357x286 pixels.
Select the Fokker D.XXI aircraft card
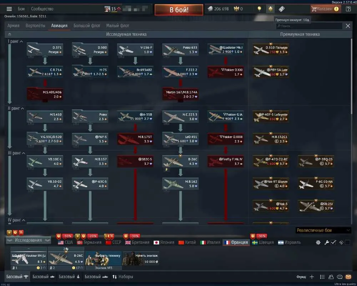[225, 72]
